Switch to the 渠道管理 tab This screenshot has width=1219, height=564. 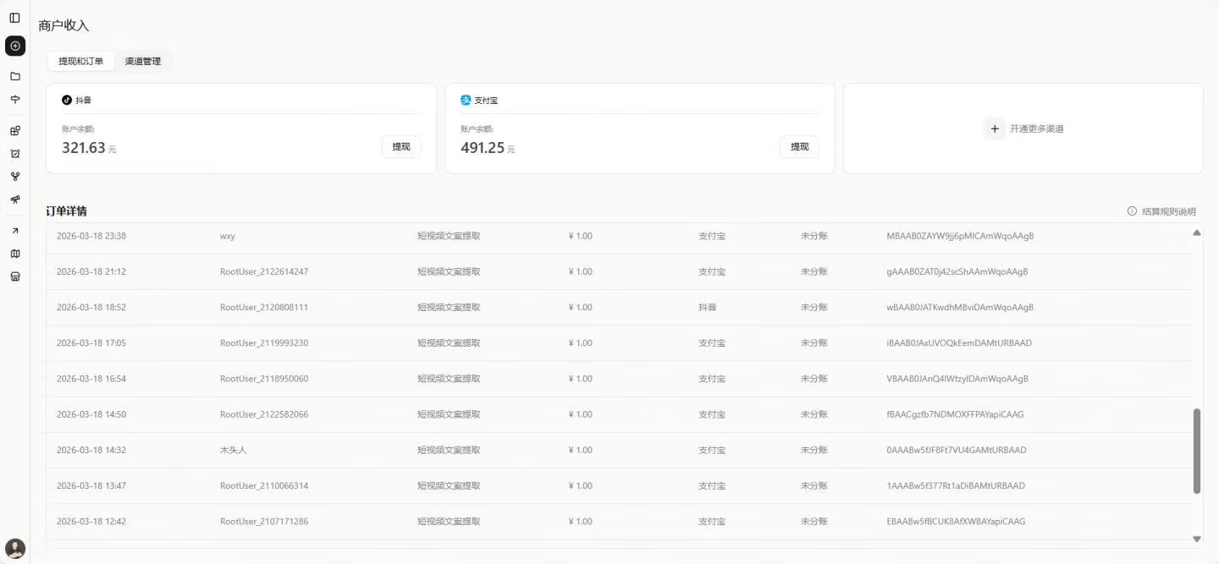[x=142, y=62]
